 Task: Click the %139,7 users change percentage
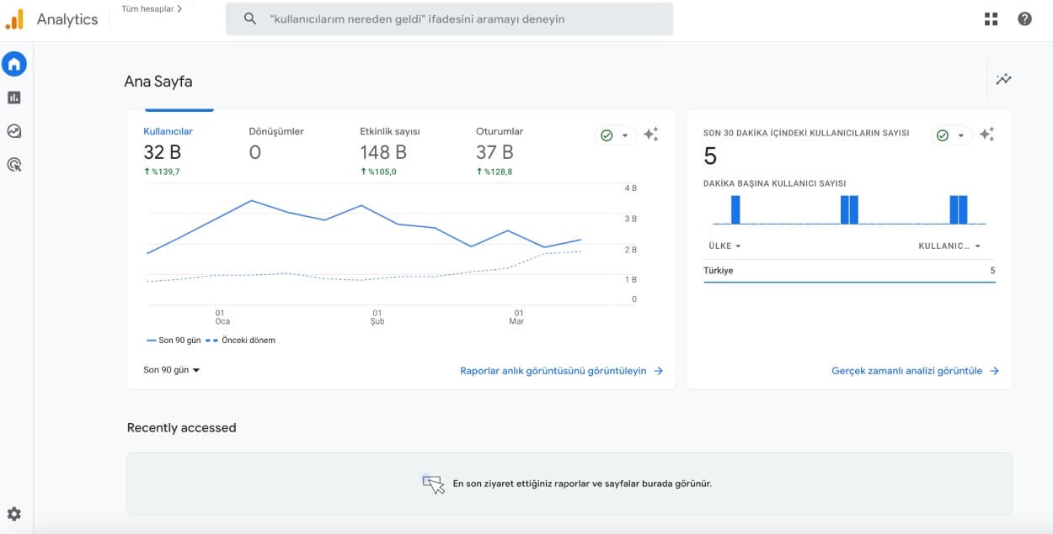point(162,172)
